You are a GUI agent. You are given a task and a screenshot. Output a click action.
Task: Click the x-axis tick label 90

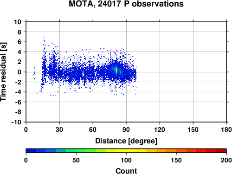126,129
